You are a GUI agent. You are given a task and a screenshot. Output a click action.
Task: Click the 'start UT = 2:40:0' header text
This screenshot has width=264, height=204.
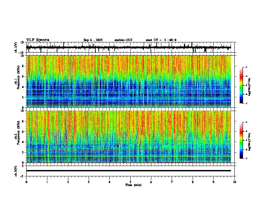(x=161, y=40)
